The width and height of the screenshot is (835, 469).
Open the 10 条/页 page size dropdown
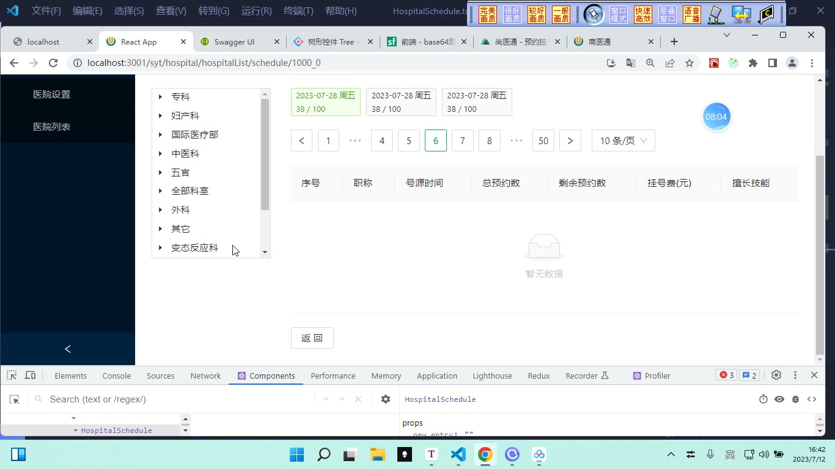pyautogui.click(x=623, y=140)
